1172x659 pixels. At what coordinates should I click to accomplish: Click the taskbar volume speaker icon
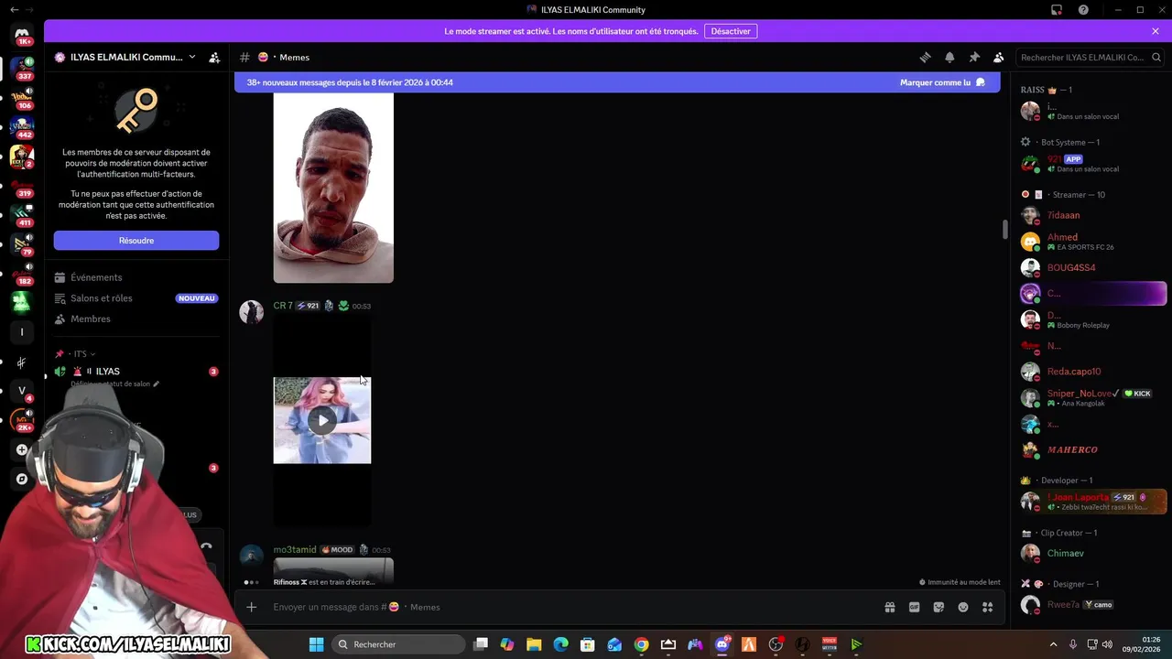click(x=1107, y=644)
